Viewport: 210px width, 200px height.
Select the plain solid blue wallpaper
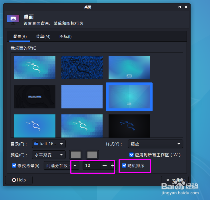point(82,97)
